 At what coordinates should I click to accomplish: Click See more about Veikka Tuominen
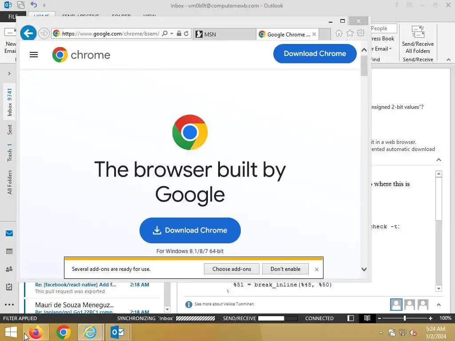(x=224, y=304)
